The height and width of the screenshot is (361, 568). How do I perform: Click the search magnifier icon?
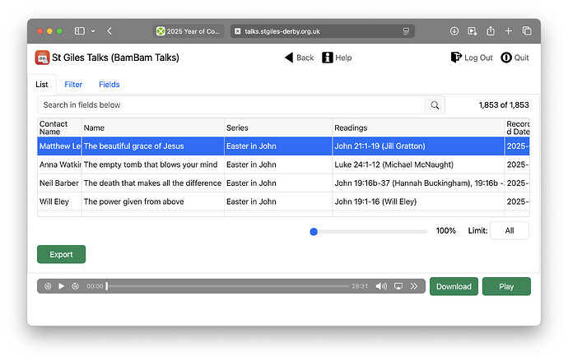coord(435,105)
